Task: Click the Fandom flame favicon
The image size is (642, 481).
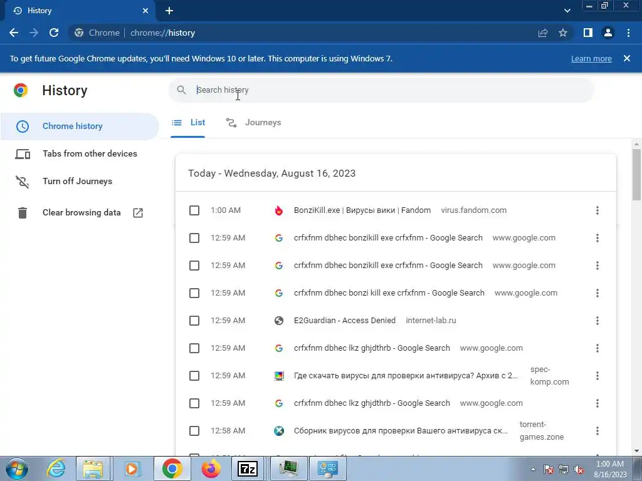Action: (279, 210)
